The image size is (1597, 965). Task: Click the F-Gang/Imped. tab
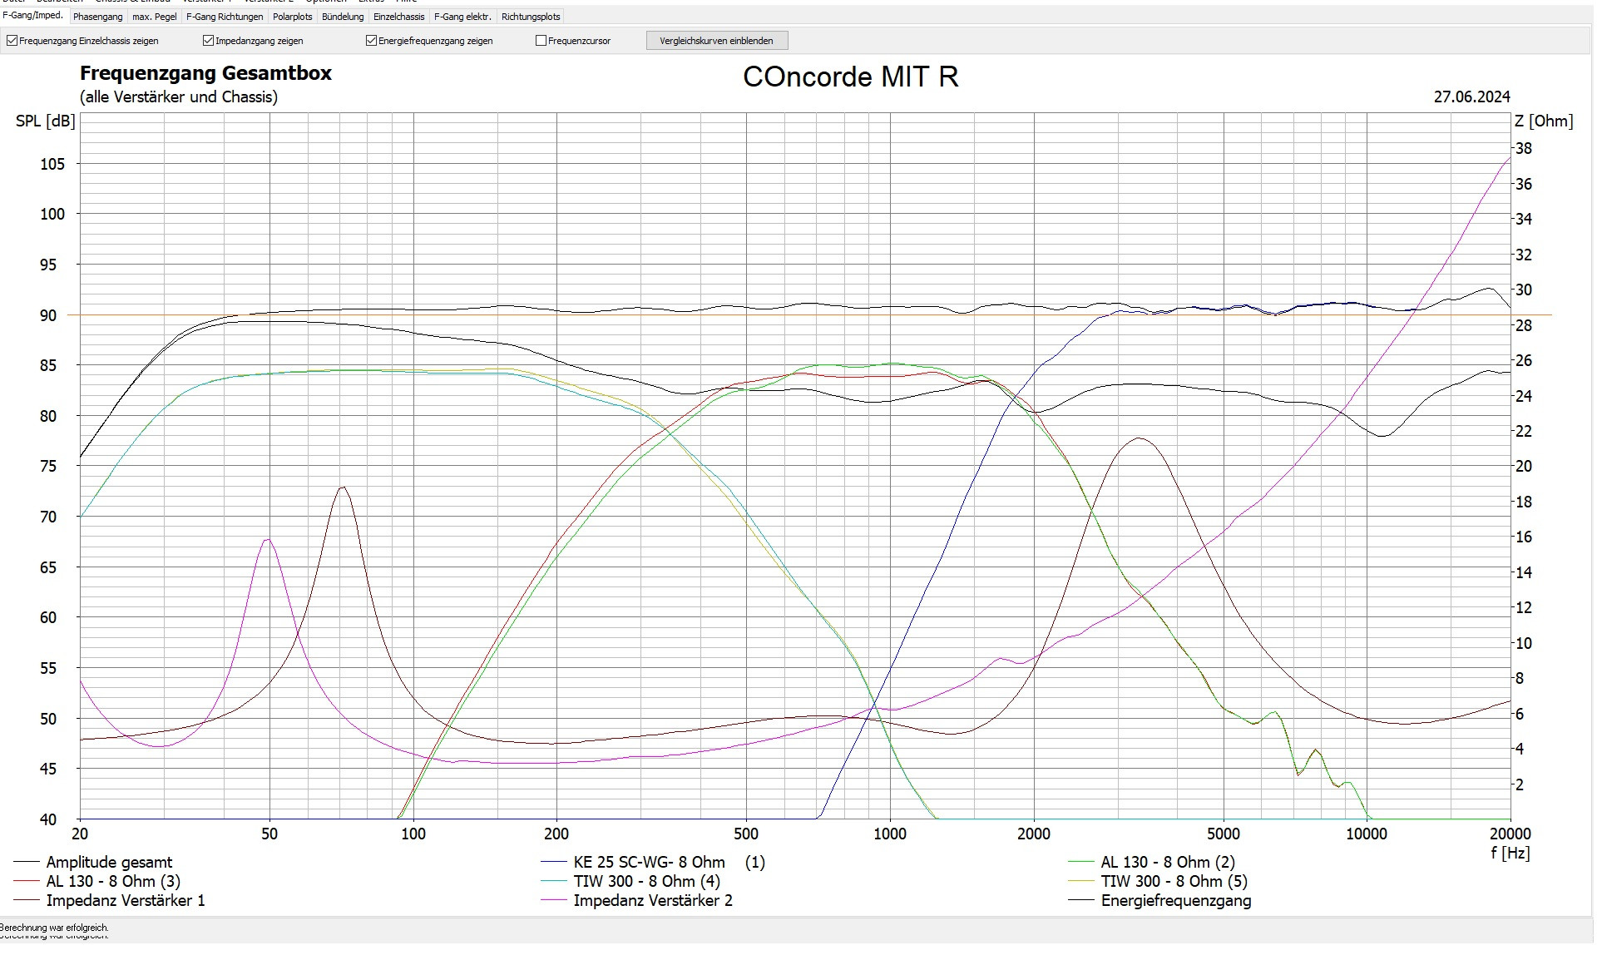point(33,16)
